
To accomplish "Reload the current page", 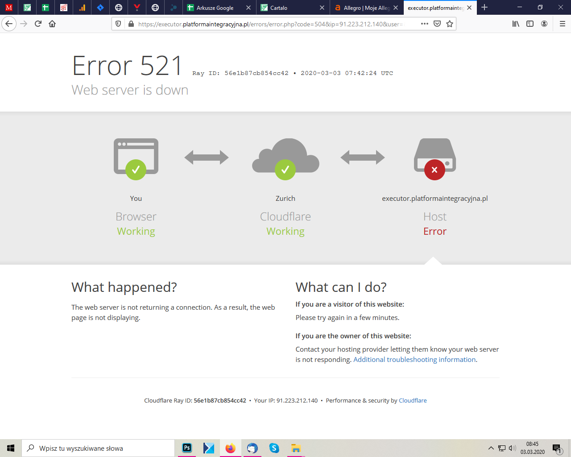I will point(38,24).
